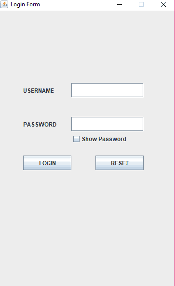The height and width of the screenshot is (286, 175).
Task: Click the USERNAME label
Action: (x=39, y=91)
